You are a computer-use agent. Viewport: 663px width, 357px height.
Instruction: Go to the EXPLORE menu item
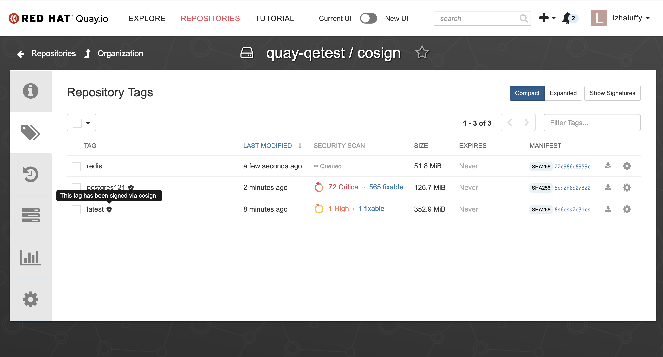coord(147,18)
